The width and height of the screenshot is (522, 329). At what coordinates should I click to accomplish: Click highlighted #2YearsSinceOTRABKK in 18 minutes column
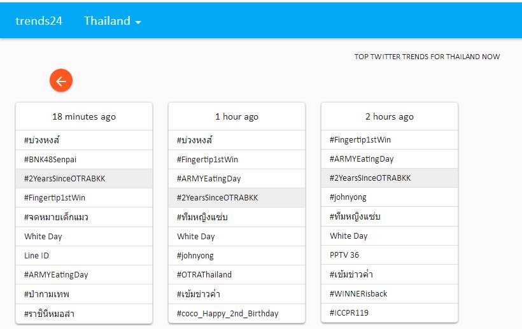(65, 178)
